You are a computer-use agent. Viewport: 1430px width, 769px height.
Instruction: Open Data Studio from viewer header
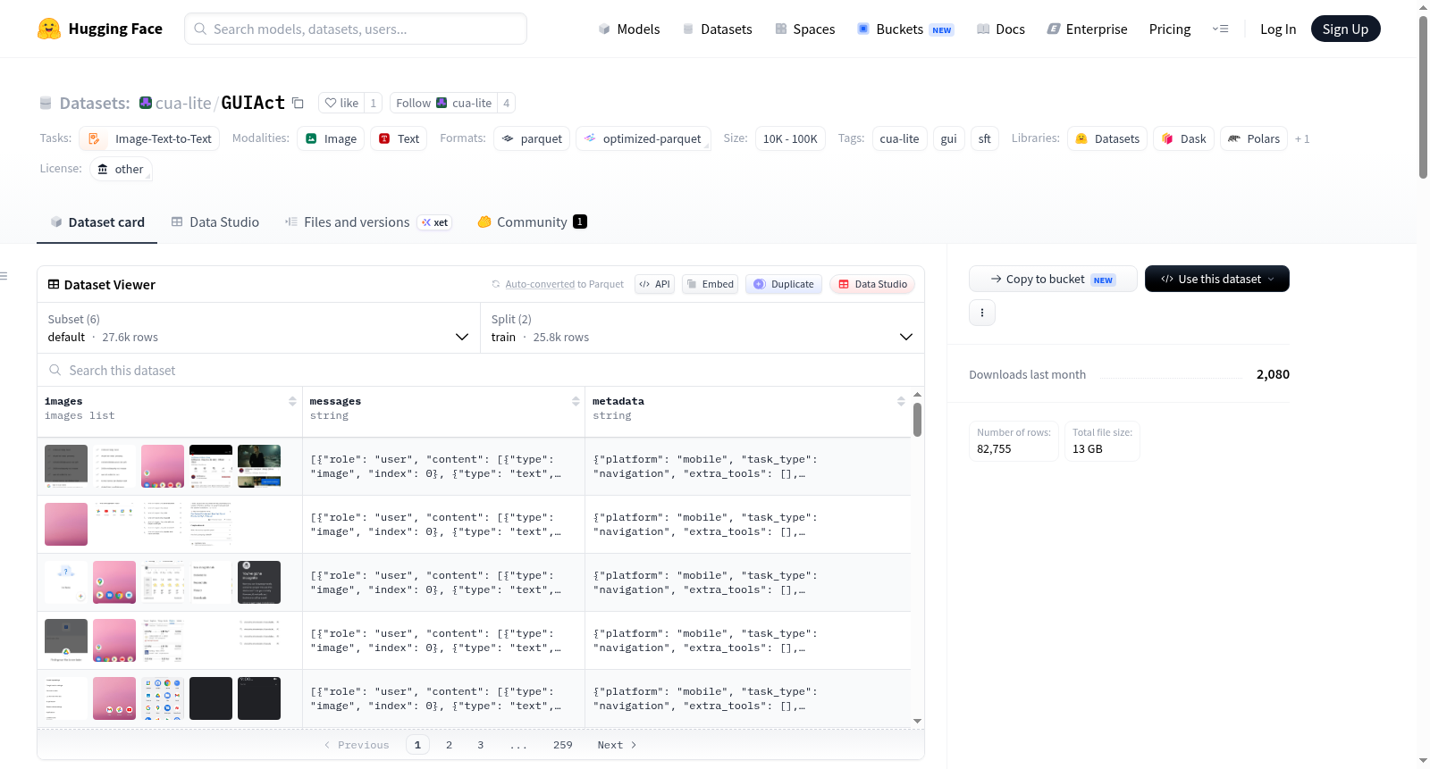872,284
